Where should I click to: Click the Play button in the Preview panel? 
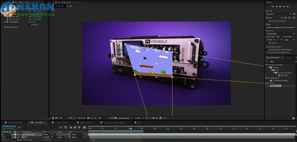coord(280,6)
